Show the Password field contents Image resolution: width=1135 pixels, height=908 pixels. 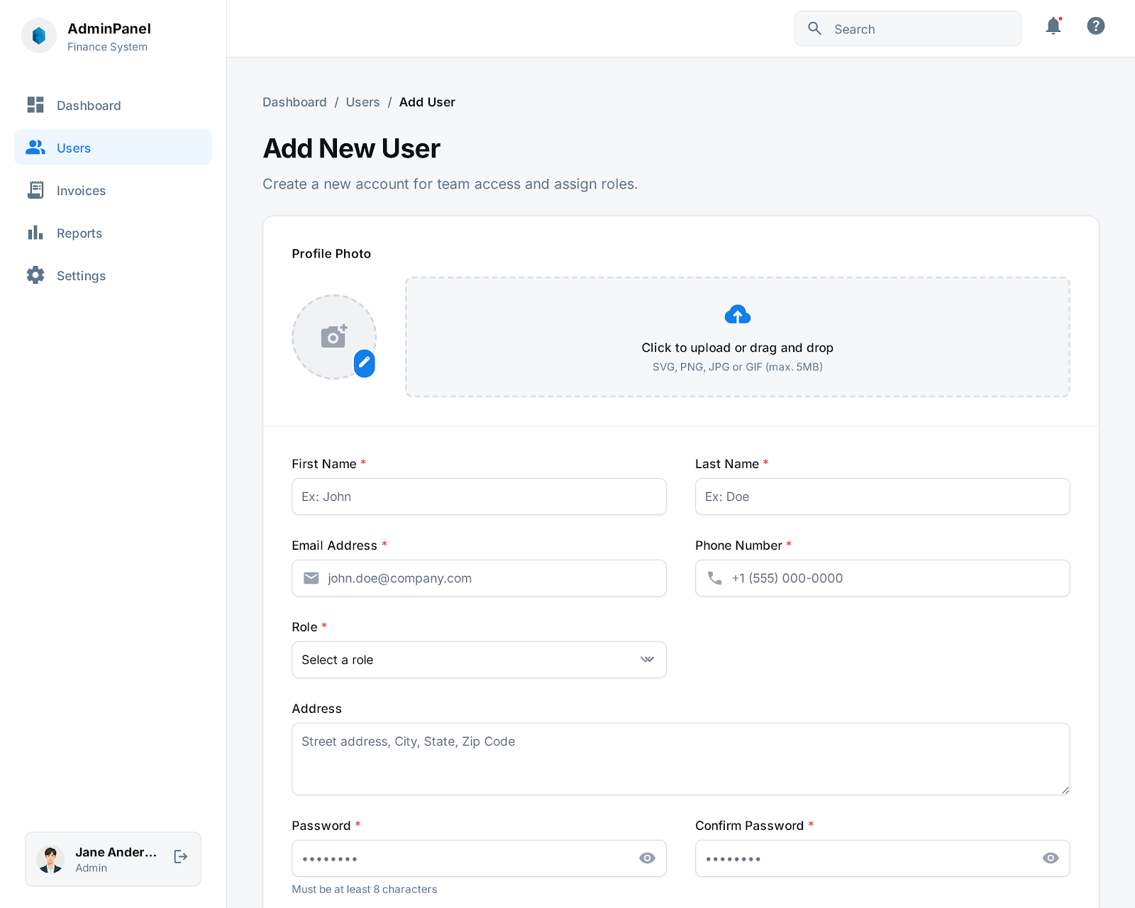click(647, 858)
